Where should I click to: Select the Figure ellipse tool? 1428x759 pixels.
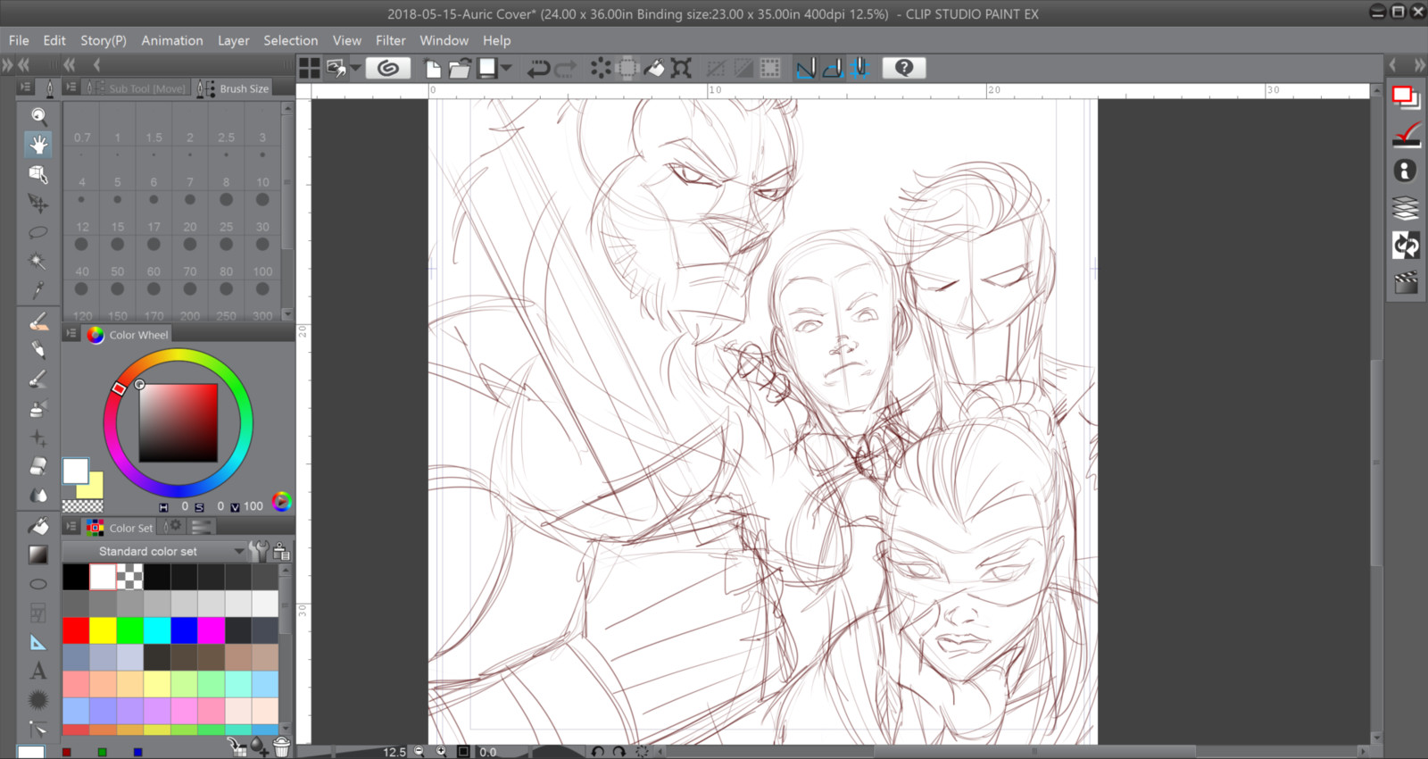[38, 584]
